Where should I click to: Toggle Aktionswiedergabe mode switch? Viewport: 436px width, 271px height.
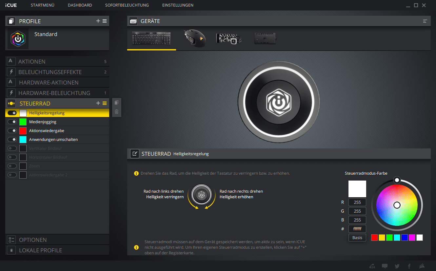pos(12,130)
